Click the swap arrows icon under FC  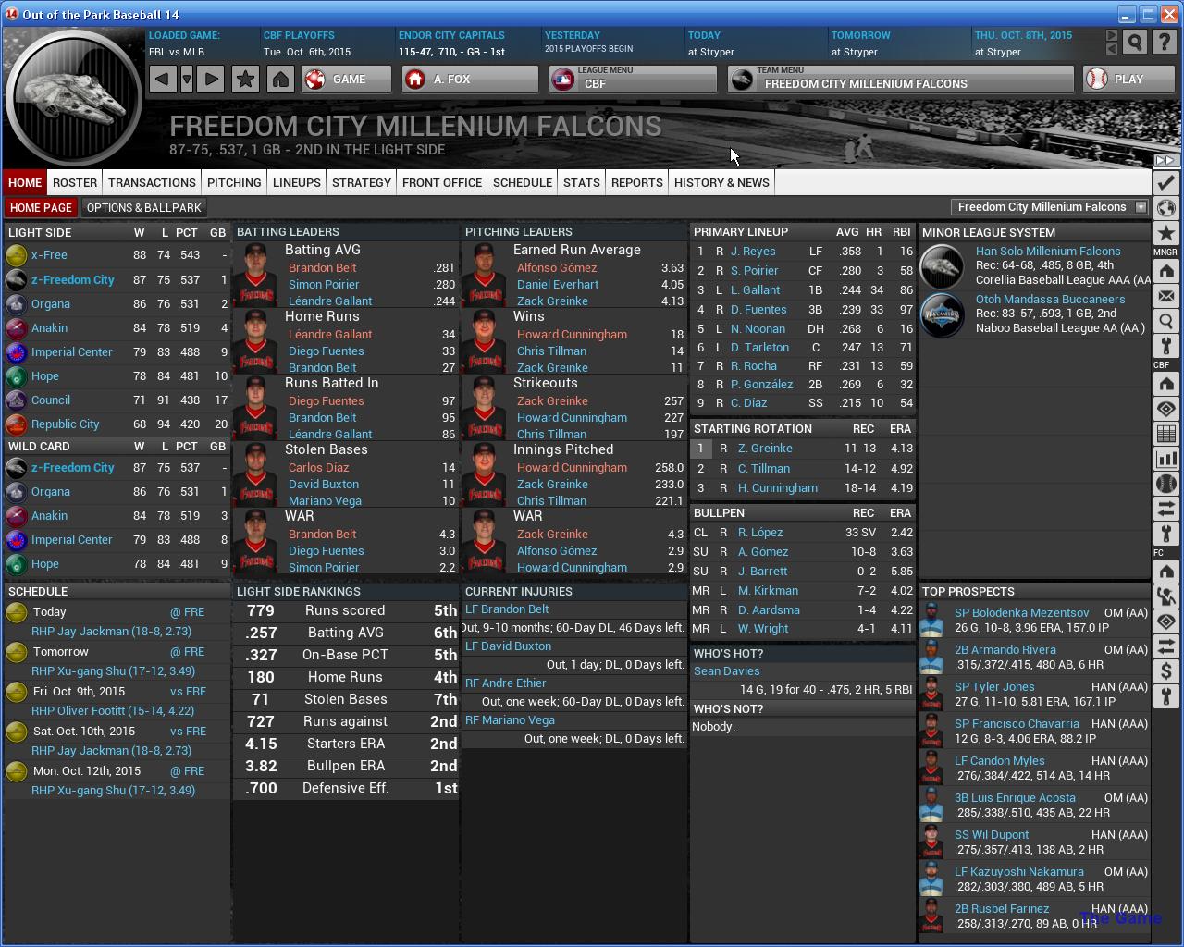tap(1165, 646)
